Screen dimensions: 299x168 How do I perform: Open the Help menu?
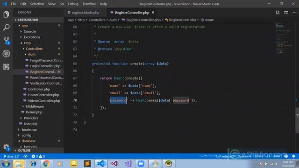[x=103, y=4]
